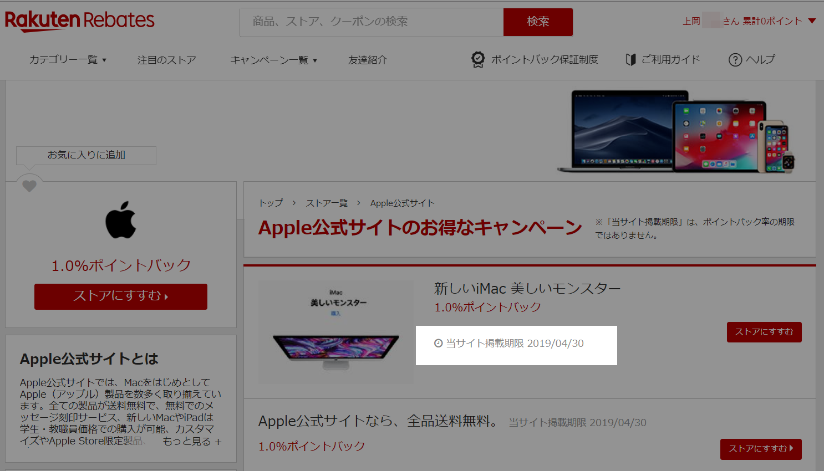Click the Apple devices banner image
This screenshot has height=471, width=824.
[x=676, y=131]
